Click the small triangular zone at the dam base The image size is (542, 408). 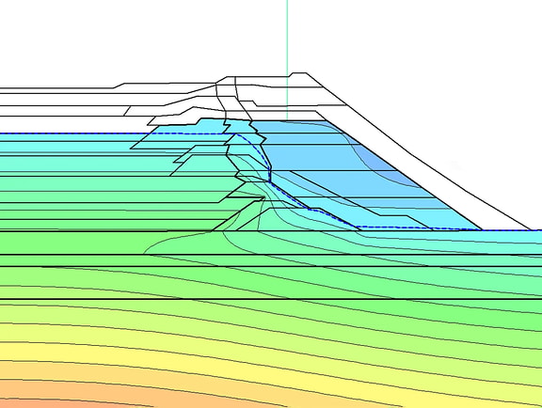point(235,218)
